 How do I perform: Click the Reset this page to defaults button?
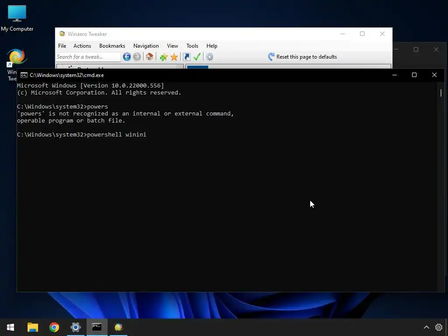click(303, 57)
